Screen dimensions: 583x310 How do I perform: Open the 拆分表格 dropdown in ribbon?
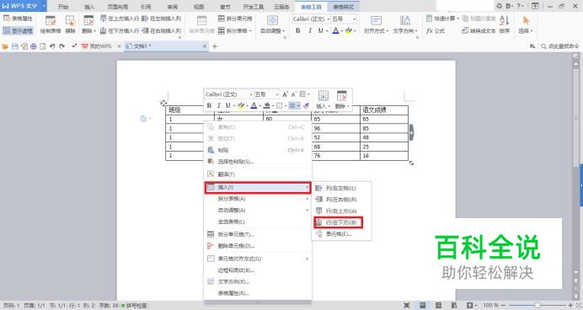[x=235, y=30]
